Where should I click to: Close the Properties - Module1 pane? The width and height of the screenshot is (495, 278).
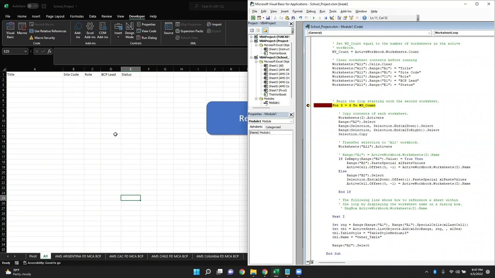(291, 115)
